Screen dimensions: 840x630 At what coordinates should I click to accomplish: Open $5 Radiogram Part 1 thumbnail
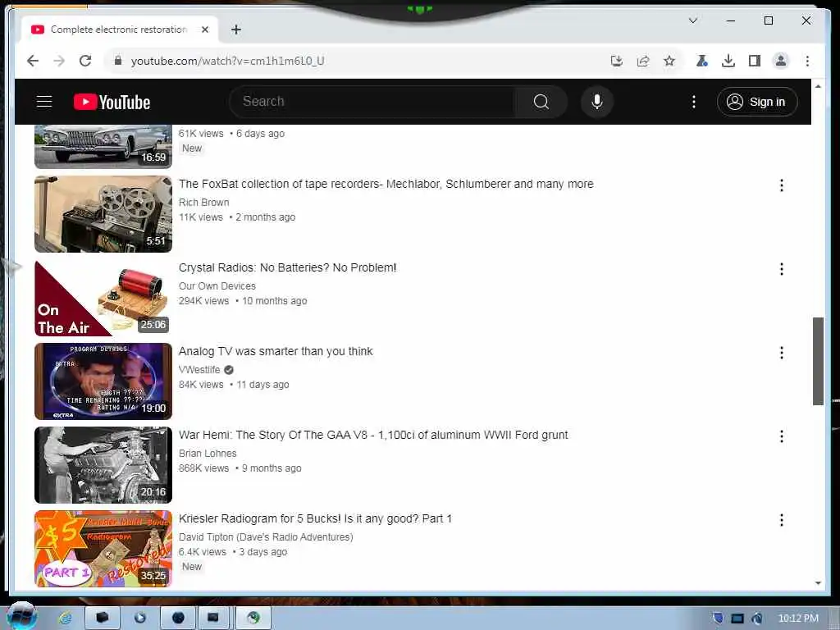click(x=103, y=549)
